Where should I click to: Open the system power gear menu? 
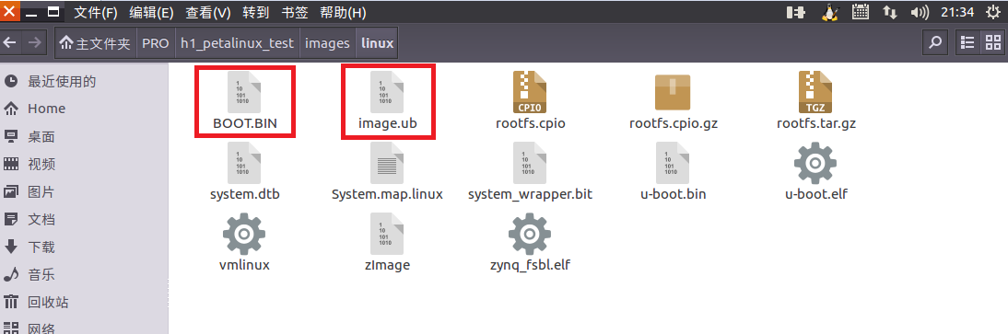pyautogui.click(x=993, y=12)
